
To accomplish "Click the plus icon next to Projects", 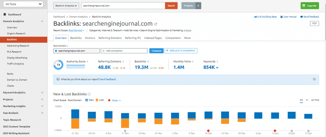I will click(x=198, y=6).
